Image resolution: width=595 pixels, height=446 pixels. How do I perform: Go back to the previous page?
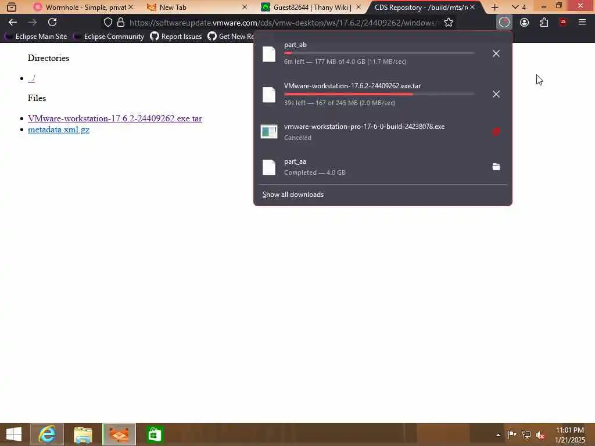pos(13,23)
